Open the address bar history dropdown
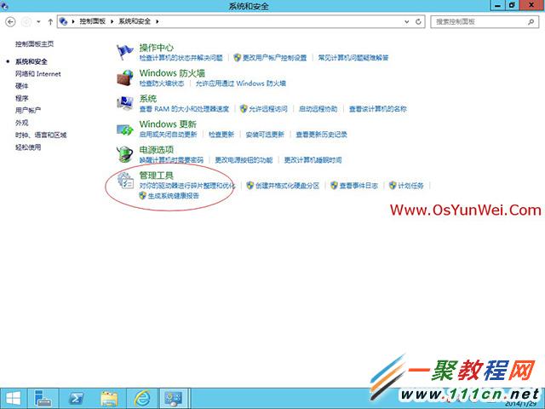 point(407,21)
